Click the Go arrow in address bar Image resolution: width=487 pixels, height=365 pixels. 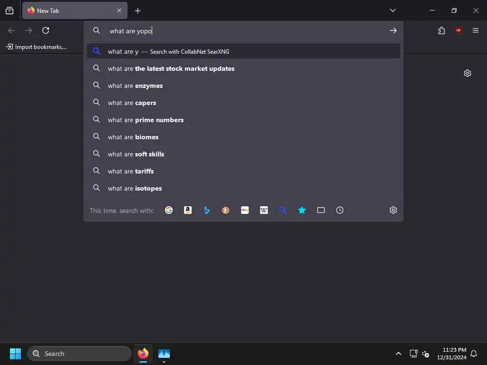pos(393,30)
